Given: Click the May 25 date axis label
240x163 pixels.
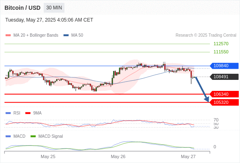Looking at the screenshot, I should pyautogui.click(x=48, y=156).
